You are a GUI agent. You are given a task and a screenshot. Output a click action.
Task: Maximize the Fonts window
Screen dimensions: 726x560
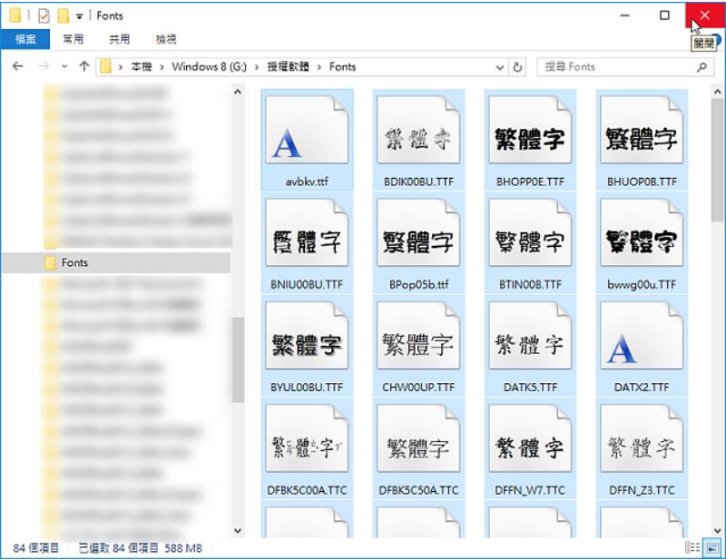(x=664, y=15)
